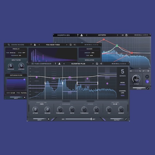This screenshot has width=155, height=155.
Task: Enable headphone listen in Morph EQ
Action: (x=147, y=77)
